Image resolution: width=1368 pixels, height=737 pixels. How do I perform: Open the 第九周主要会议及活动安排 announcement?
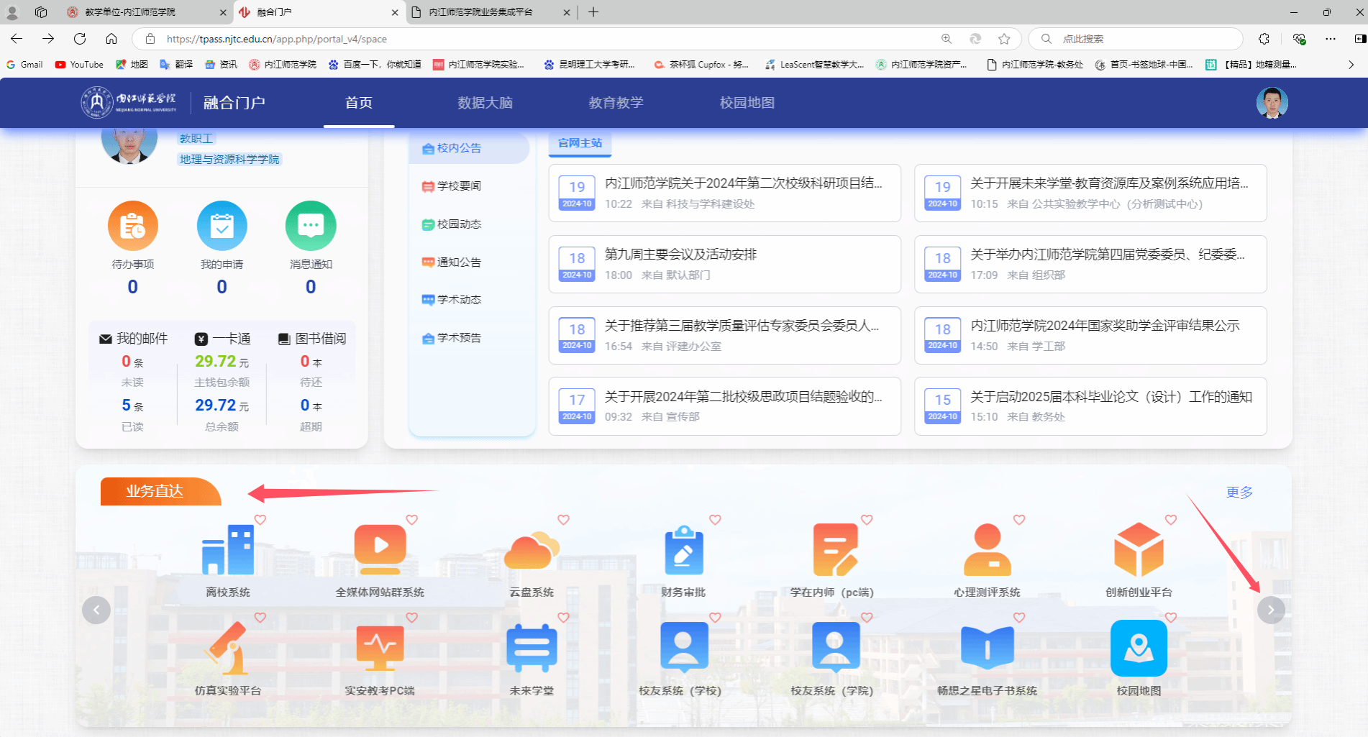[x=680, y=255]
